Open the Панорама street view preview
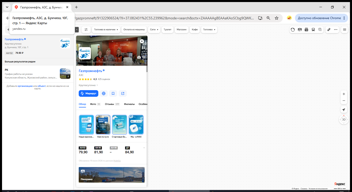Viewport: 352px width, 192px height. (x=112, y=175)
